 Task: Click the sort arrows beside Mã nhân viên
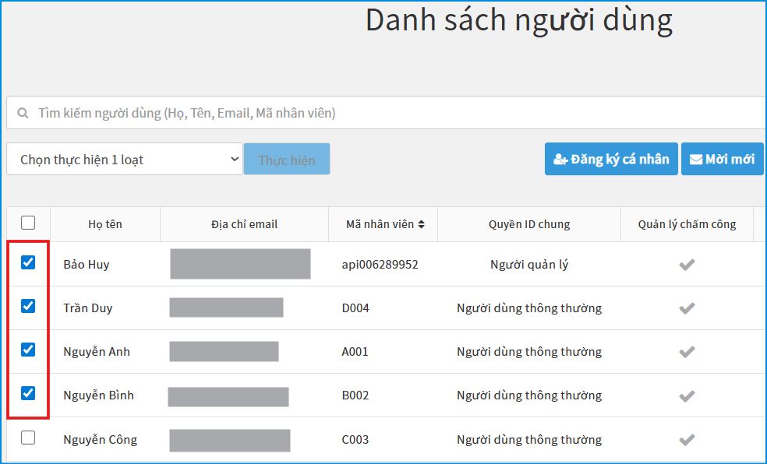(422, 224)
